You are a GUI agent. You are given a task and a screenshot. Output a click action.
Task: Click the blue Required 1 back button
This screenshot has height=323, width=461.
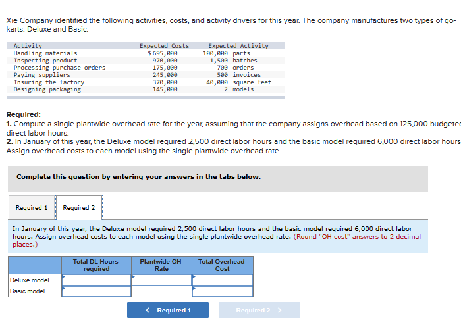pos(168,310)
